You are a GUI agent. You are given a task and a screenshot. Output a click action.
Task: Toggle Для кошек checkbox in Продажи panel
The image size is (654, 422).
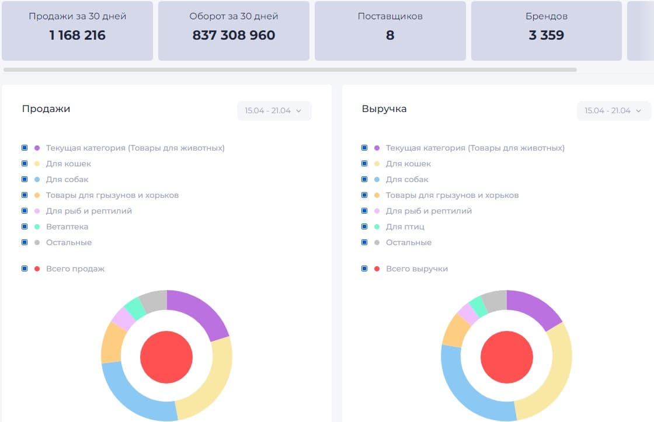25,164
